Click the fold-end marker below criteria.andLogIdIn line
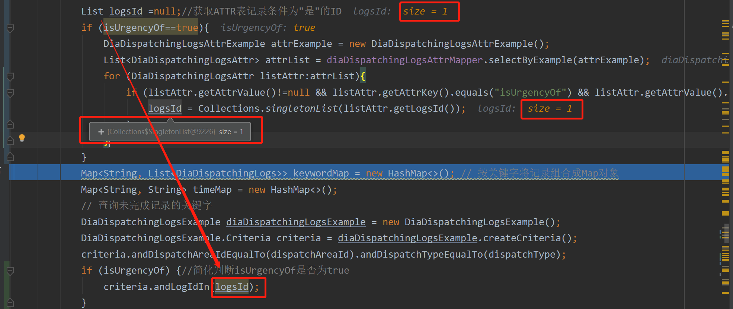Screen dimensions: 733x309 pos(10,303)
